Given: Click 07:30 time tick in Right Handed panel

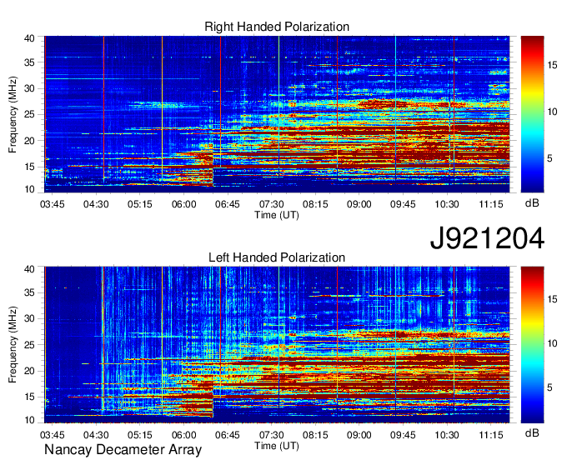Looking at the screenshot, I should (271, 204).
